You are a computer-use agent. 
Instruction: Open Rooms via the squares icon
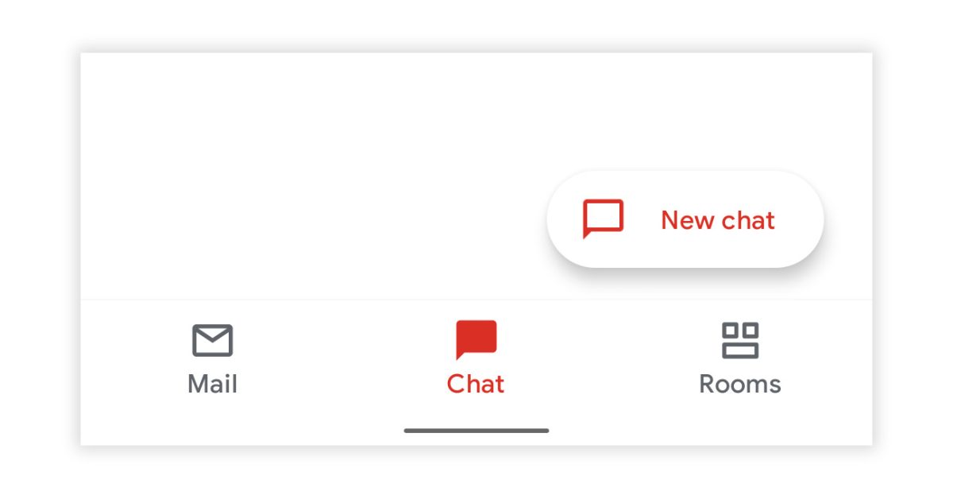pyautogui.click(x=739, y=340)
